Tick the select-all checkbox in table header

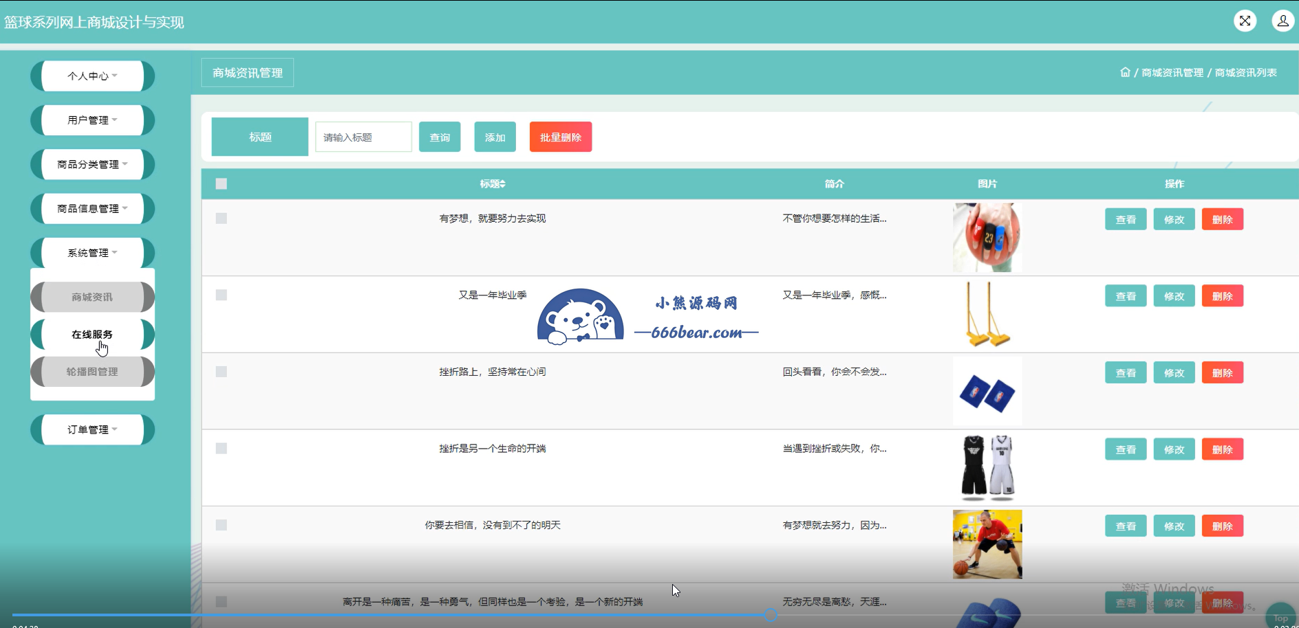pos(221,183)
